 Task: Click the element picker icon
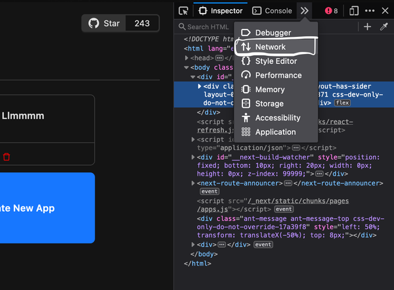(184, 11)
